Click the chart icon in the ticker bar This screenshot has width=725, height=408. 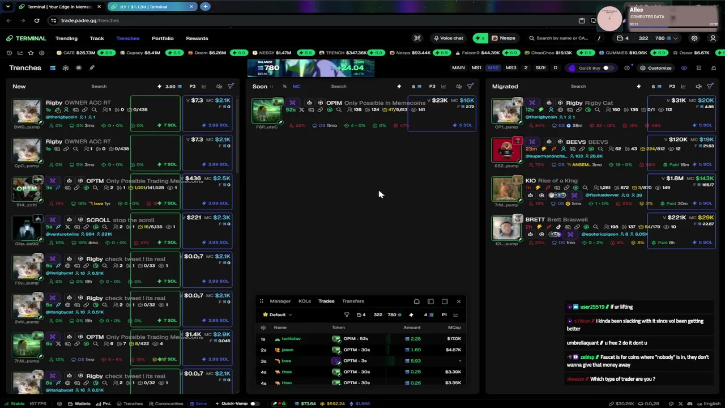20,53
